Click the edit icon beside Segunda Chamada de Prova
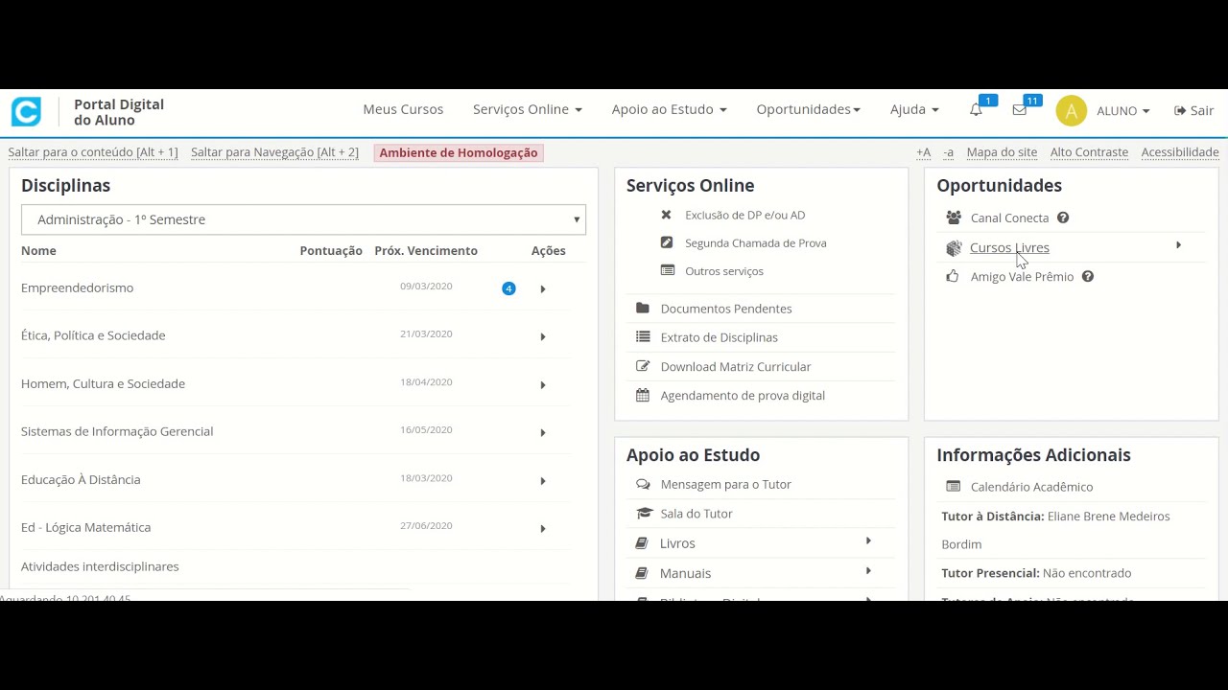1228x690 pixels. tap(667, 242)
